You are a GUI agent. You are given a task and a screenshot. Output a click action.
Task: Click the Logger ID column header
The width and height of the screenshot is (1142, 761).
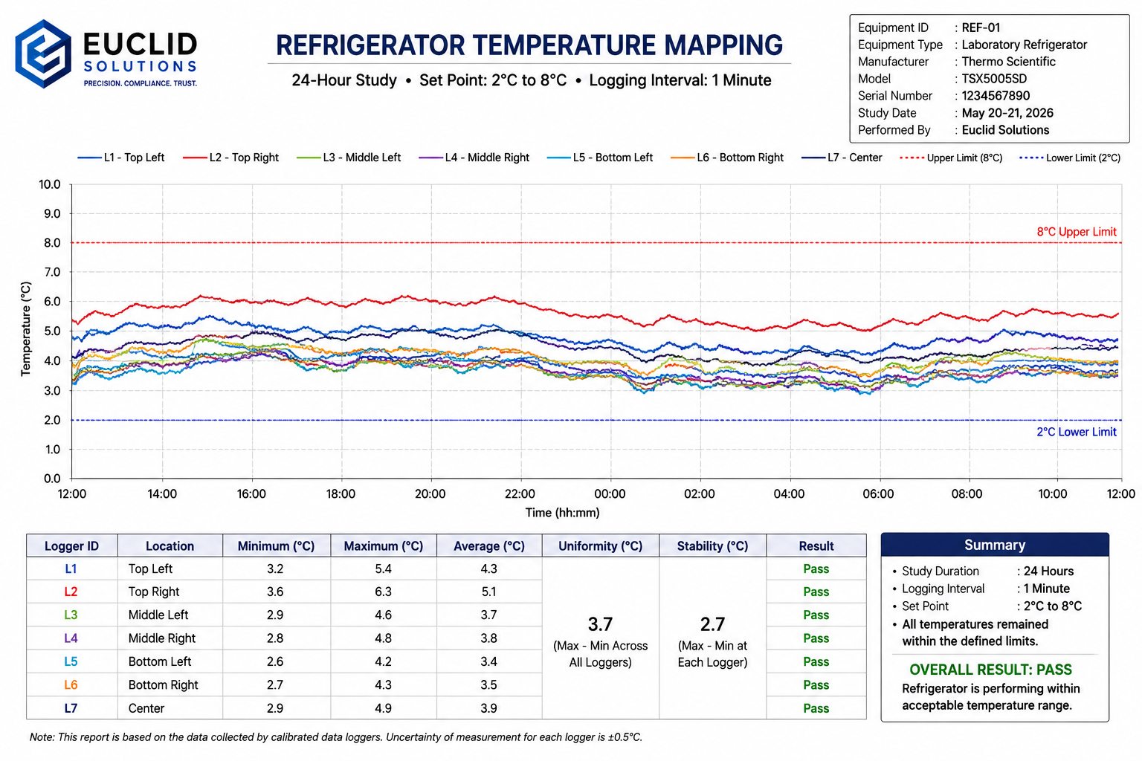tap(71, 546)
